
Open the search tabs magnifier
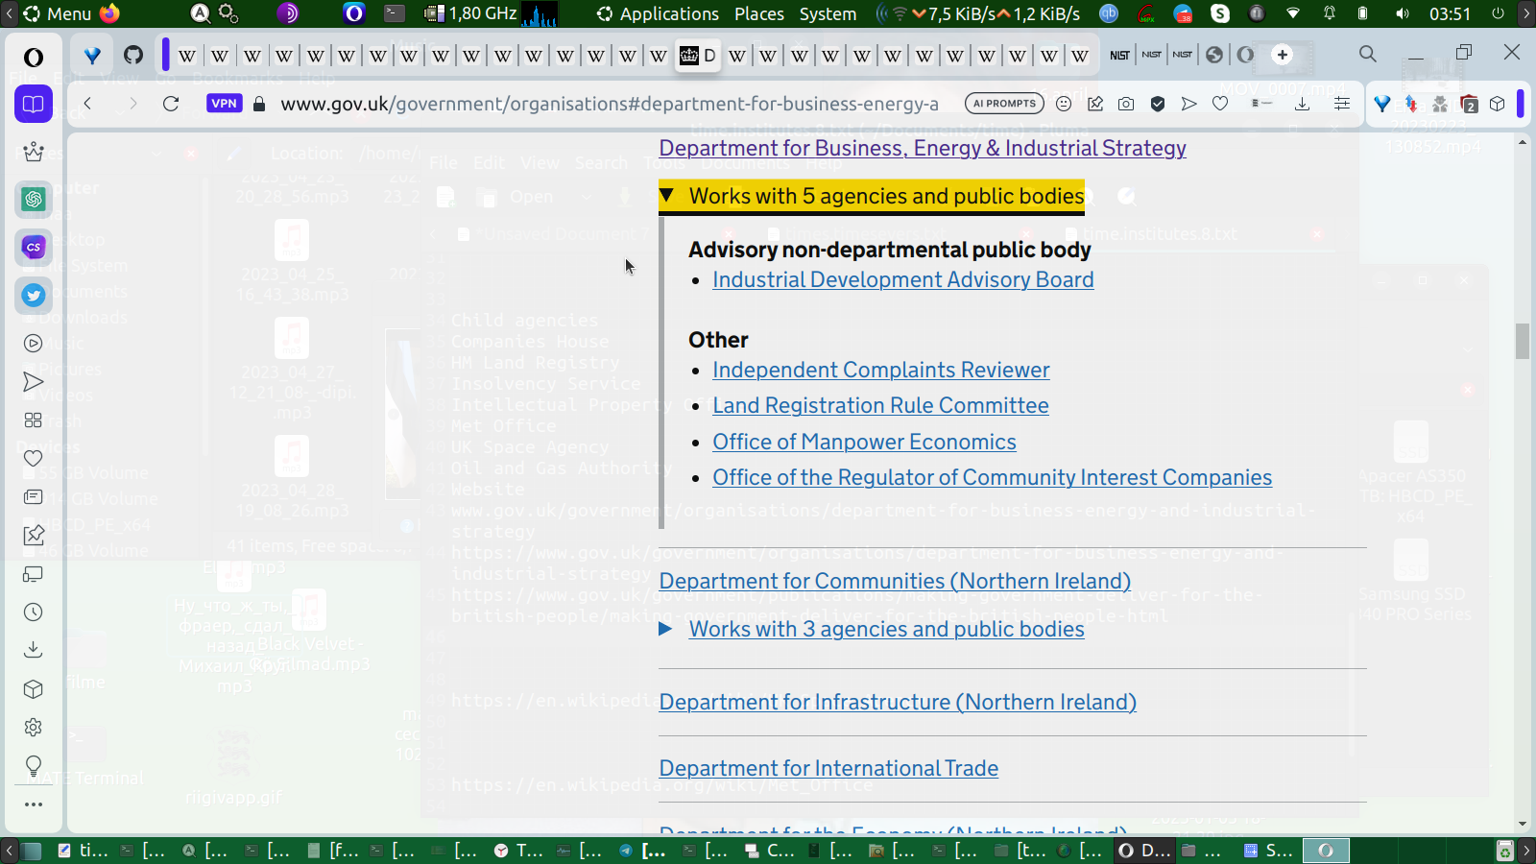[x=1368, y=55]
